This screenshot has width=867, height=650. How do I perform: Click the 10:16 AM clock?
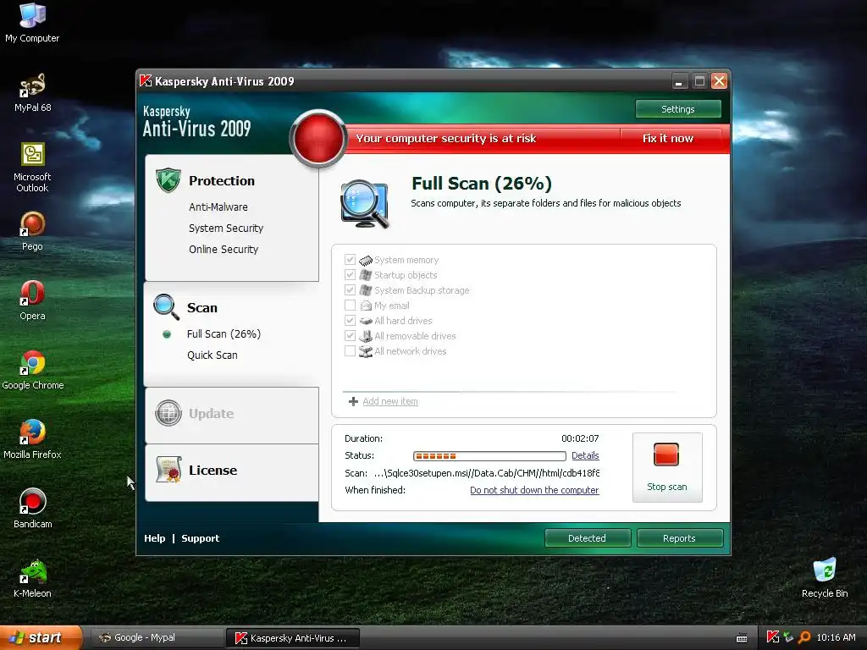pos(836,637)
